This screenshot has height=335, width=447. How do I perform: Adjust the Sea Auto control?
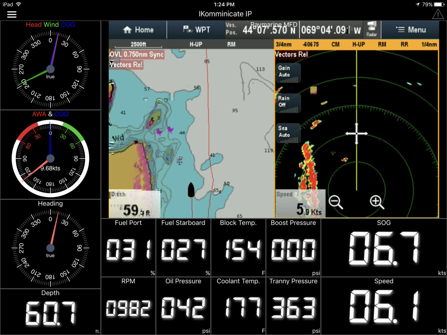tap(288, 133)
